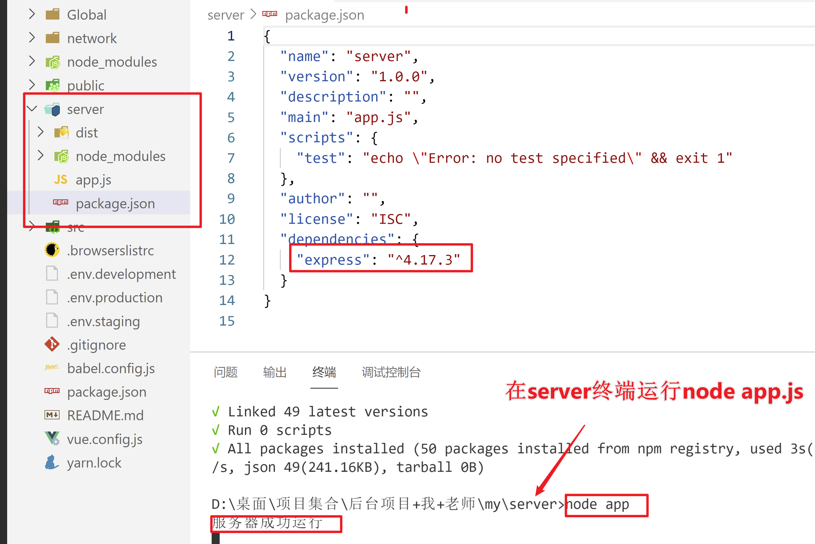Expand the public folder
Viewport: 815px width, 544px height.
(x=32, y=85)
